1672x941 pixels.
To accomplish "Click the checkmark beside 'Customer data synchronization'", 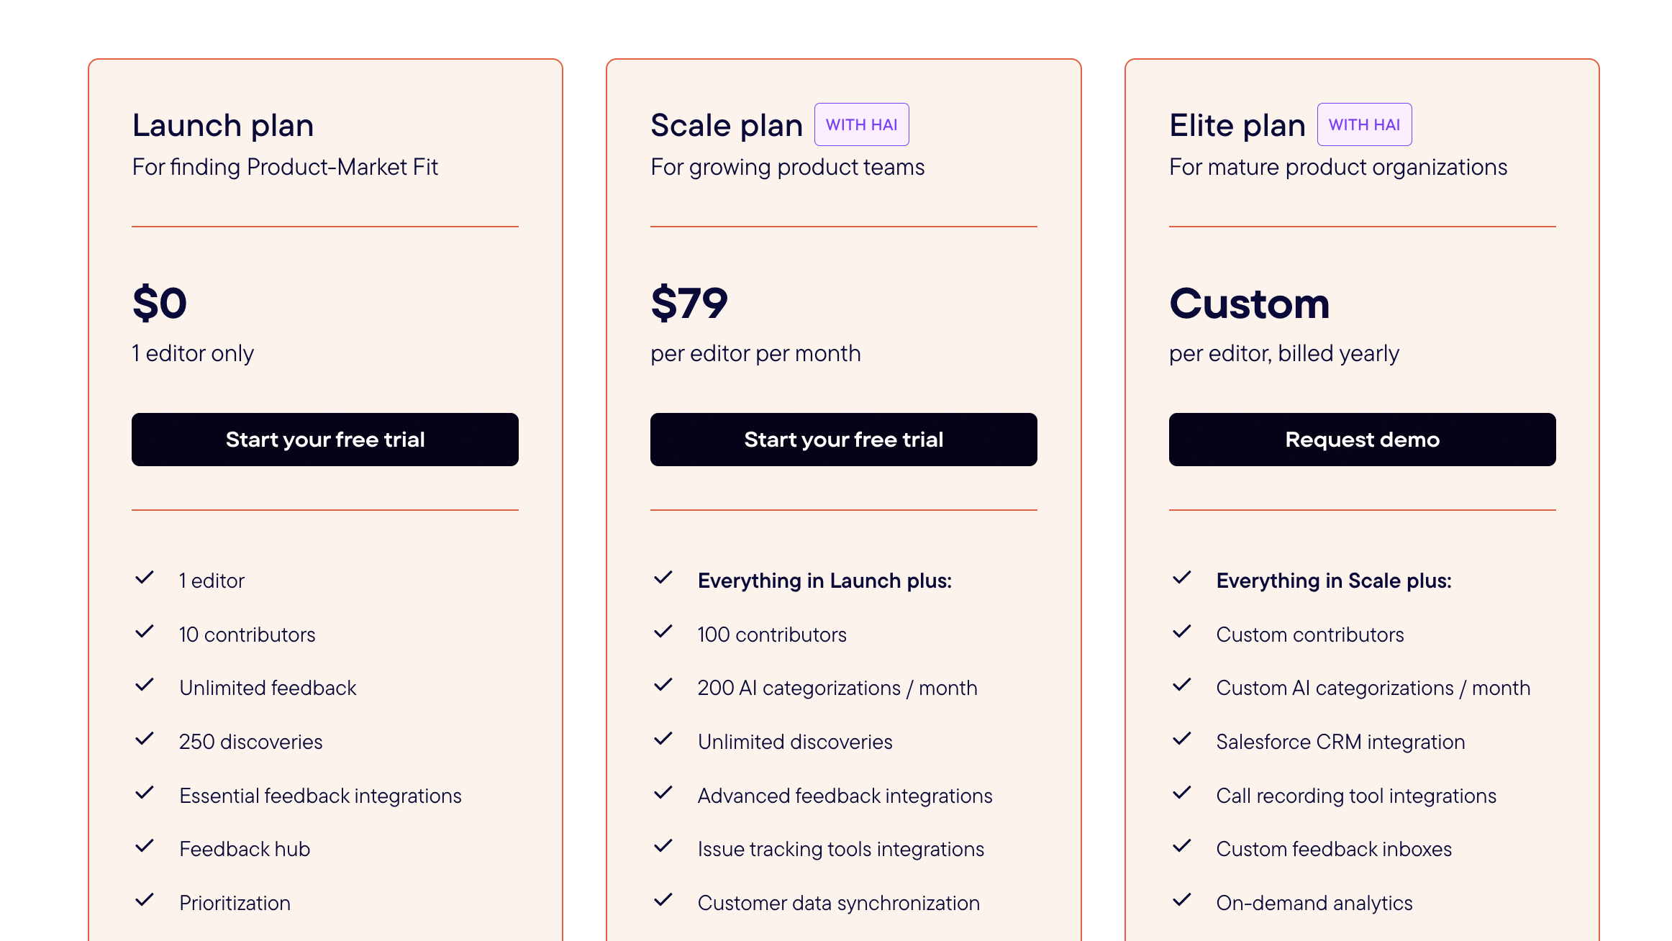I will point(664,901).
